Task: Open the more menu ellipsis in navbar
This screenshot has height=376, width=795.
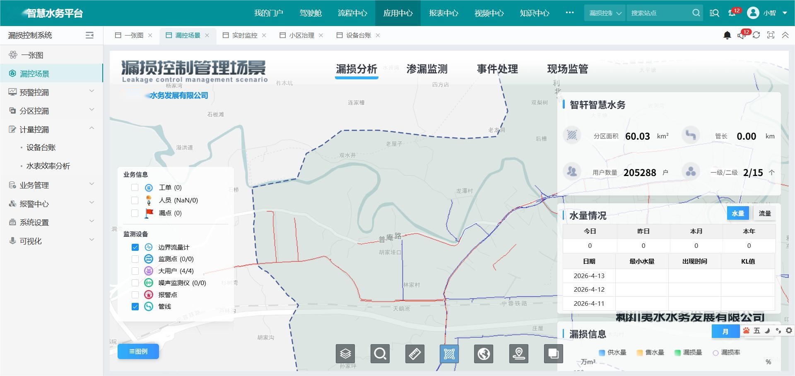Action: 570,12
